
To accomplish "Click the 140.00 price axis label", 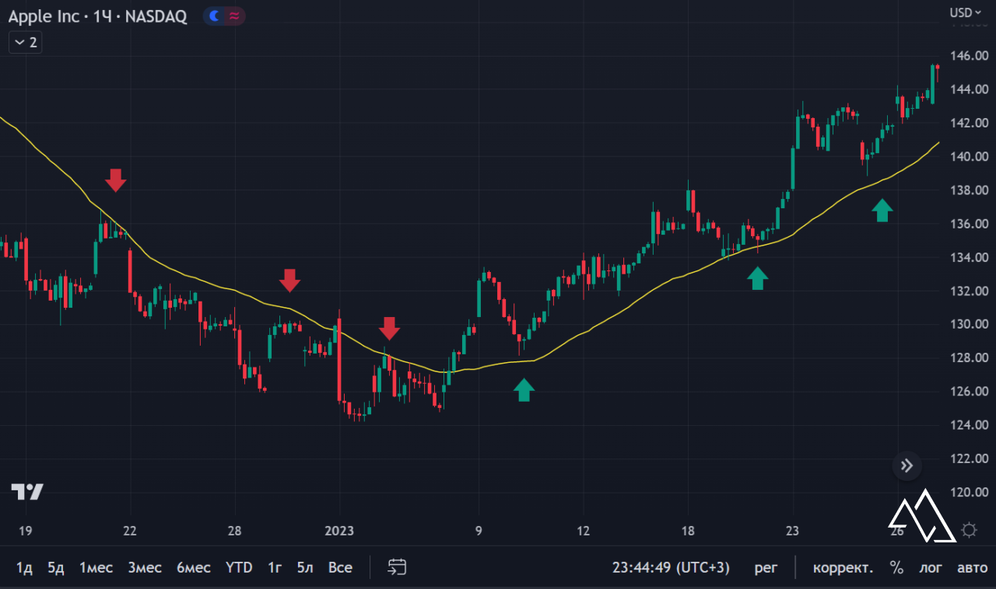I will tap(970, 156).
